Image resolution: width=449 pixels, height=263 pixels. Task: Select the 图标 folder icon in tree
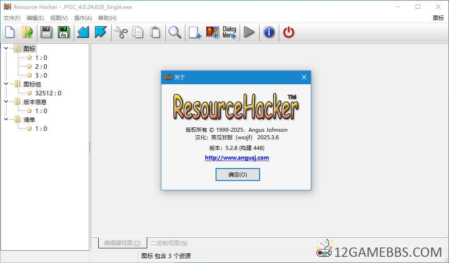coord(17,48)
